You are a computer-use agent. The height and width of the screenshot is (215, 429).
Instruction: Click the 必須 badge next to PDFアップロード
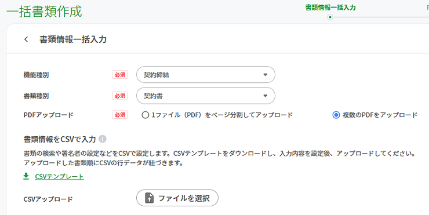pos(120,115)
